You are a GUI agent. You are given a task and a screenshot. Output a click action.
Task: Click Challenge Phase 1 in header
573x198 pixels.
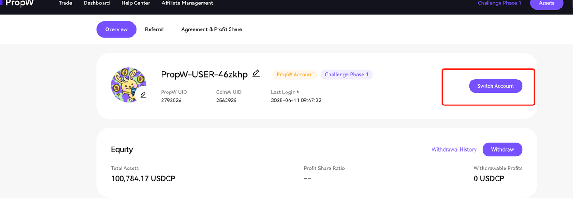(x=499, y=4)
